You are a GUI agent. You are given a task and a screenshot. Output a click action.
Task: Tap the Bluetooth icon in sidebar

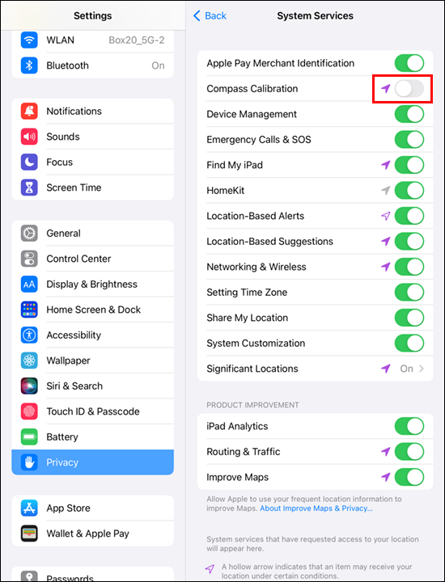click(x=29, y=65)
